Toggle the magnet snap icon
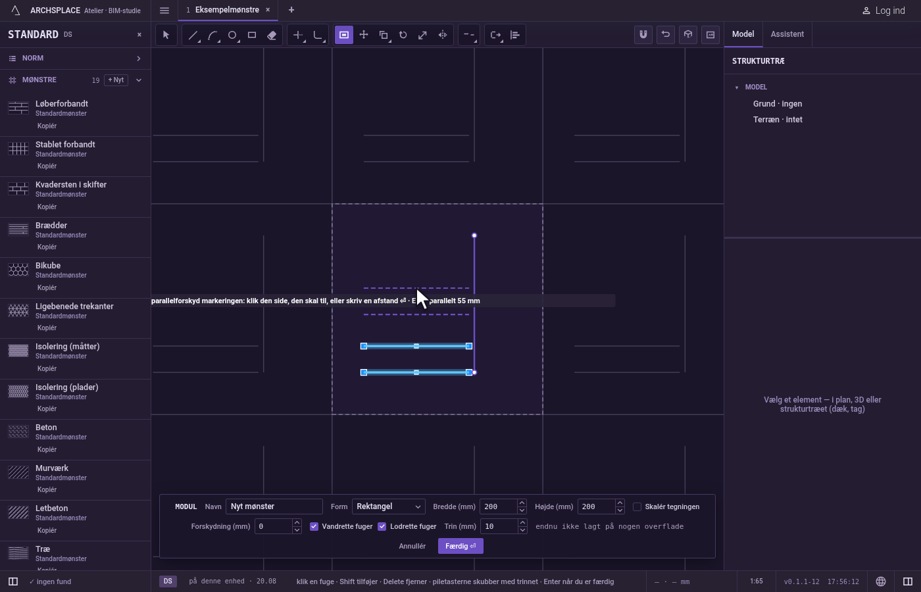The image size is (921, 592). click(x=643, y=35)
